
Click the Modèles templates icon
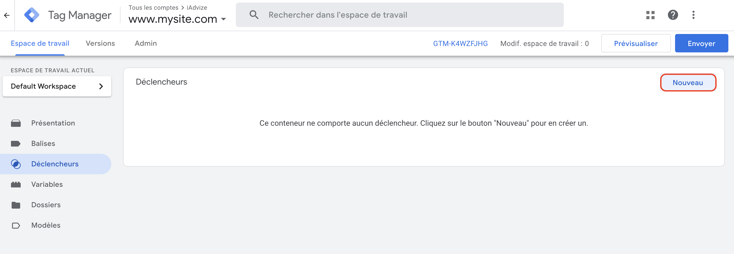coord(16,225)
